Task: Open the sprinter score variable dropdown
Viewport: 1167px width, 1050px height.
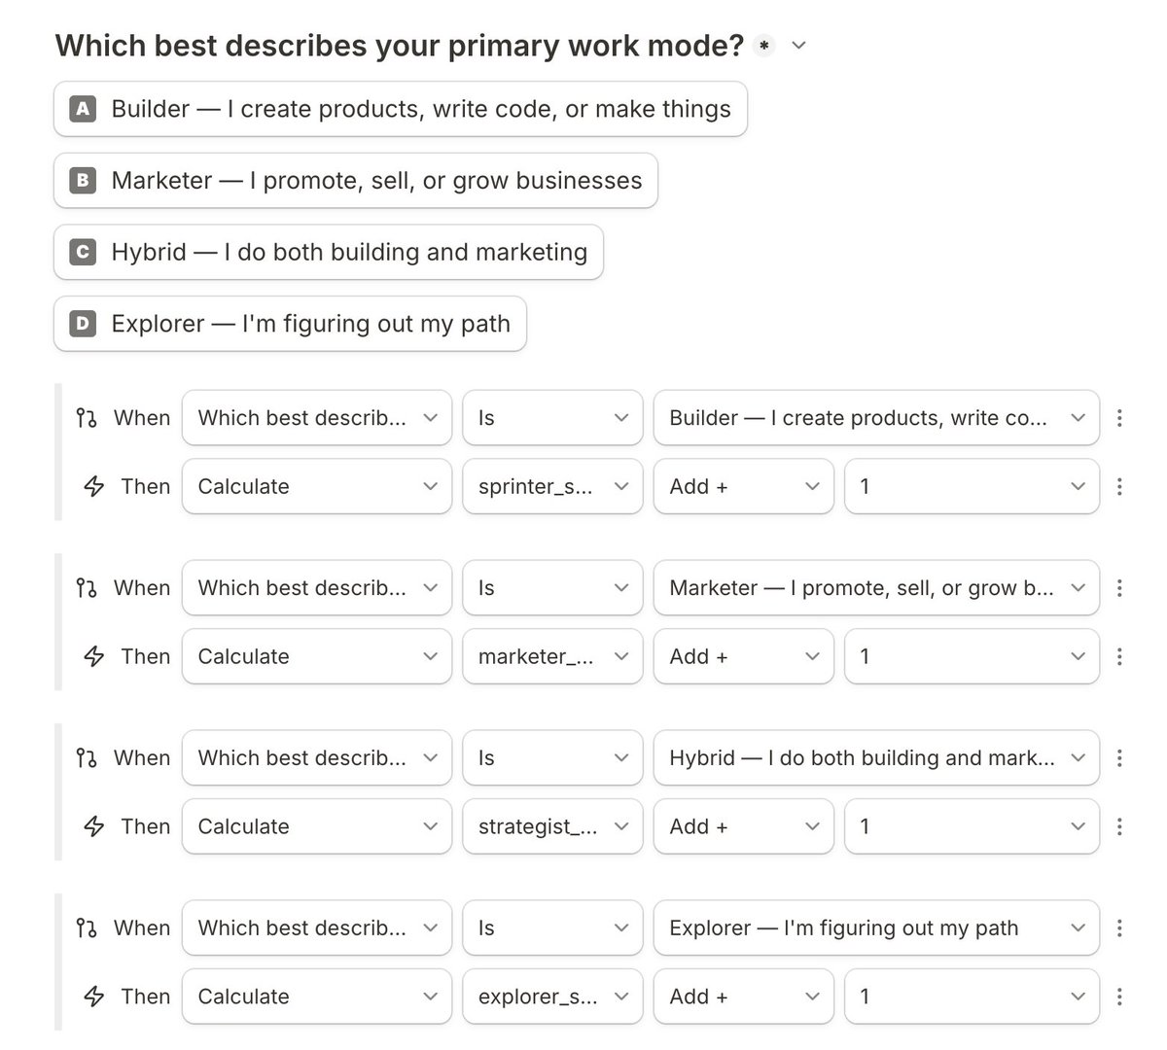Action: (552, 486)
